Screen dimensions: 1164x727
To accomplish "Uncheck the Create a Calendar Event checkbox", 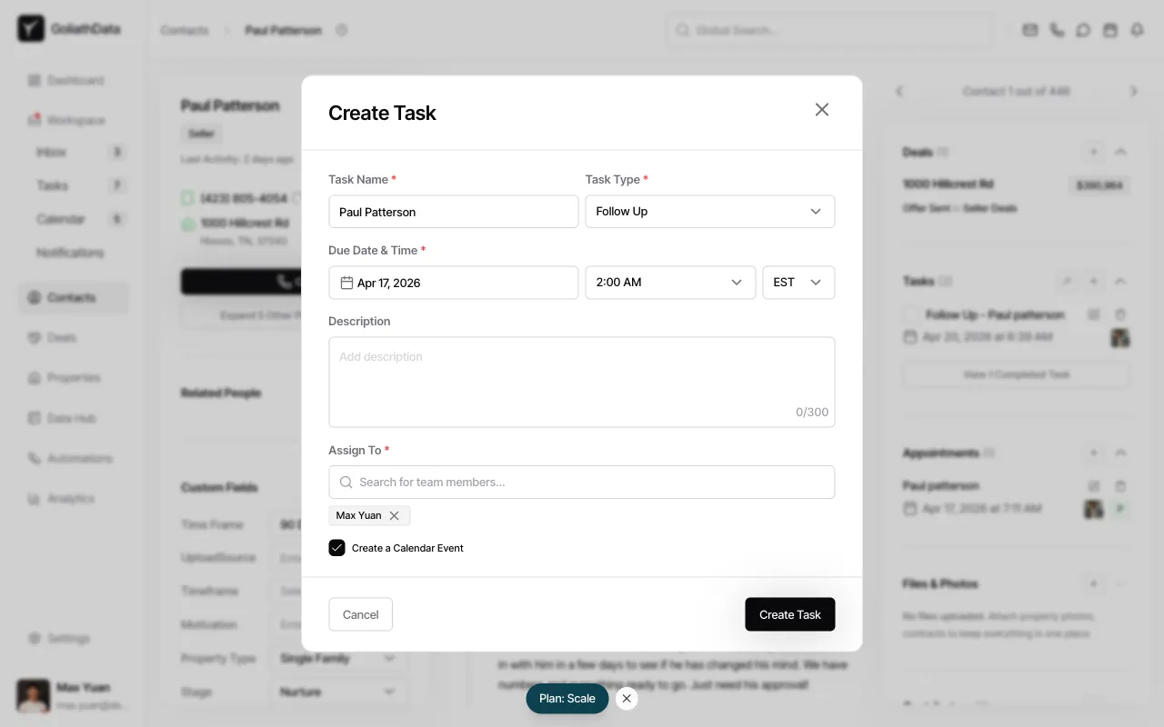I will pos(336,548).
